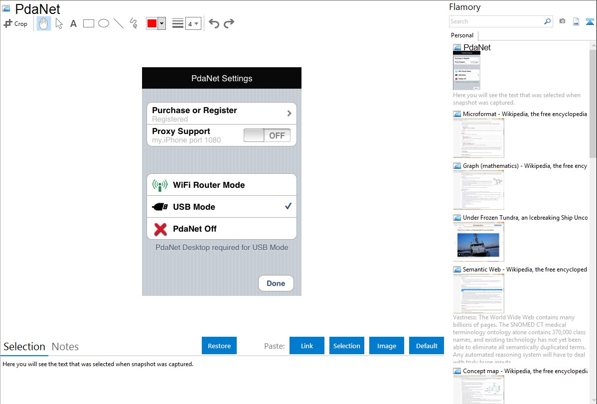Click the line thickness icon
Screen dimensions: 597x404
tap(178, 23)
